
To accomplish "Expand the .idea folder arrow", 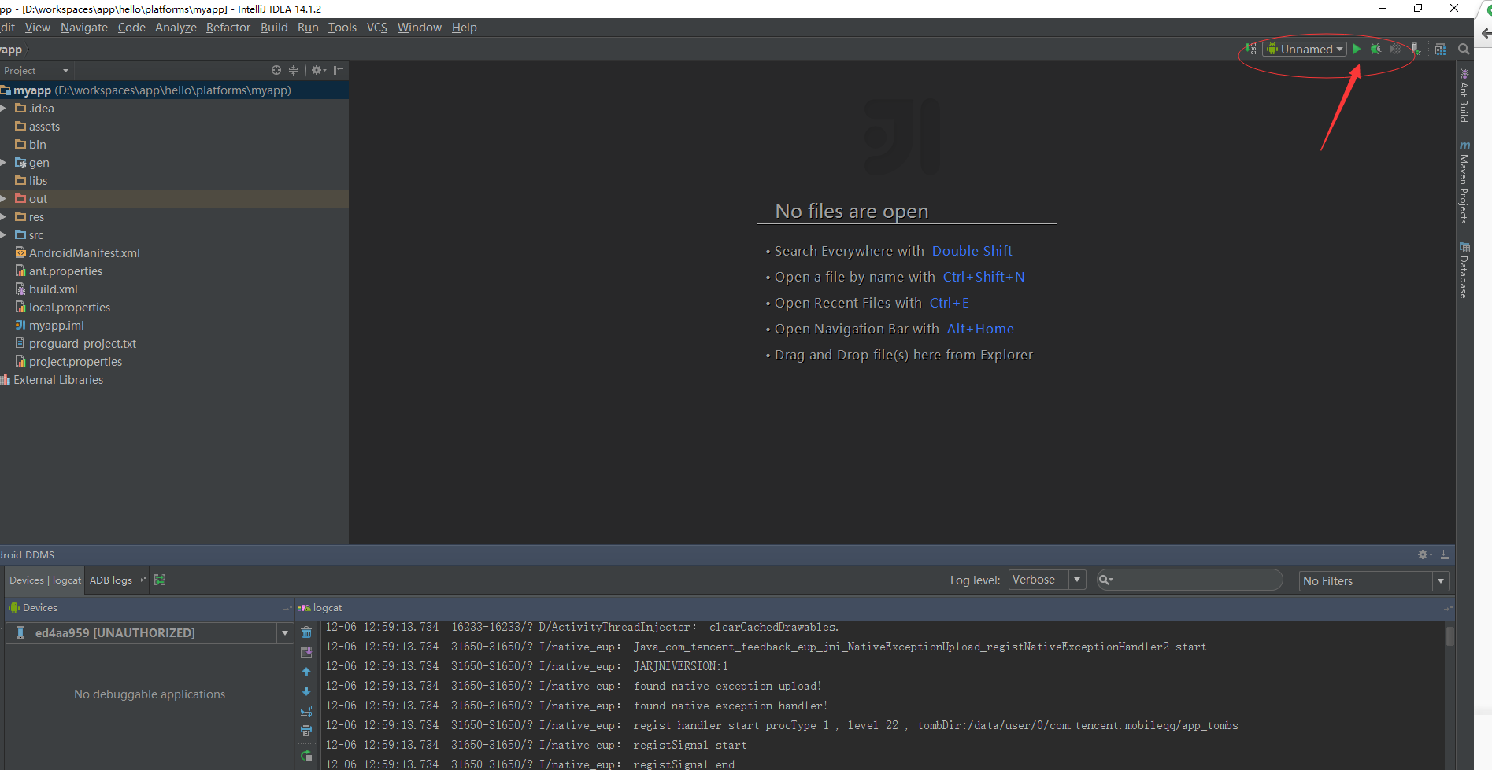I will (x=4, y=109).
